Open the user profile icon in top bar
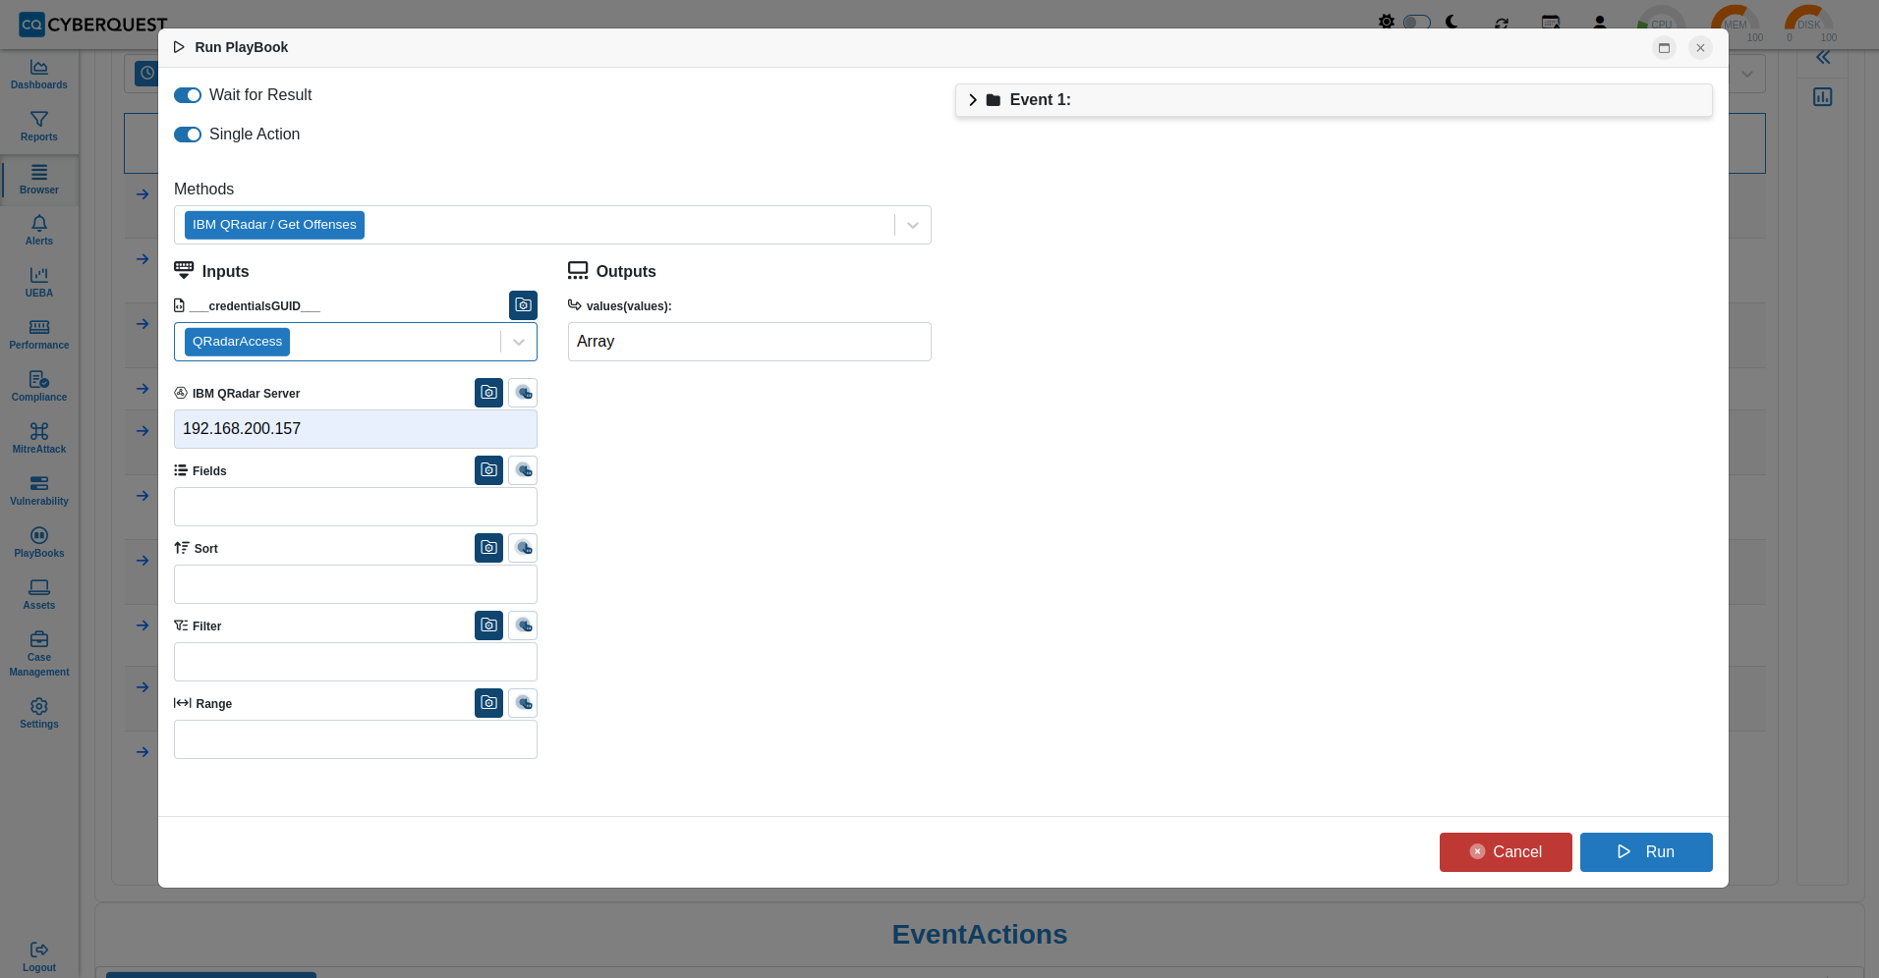 tap(1600, 22)
